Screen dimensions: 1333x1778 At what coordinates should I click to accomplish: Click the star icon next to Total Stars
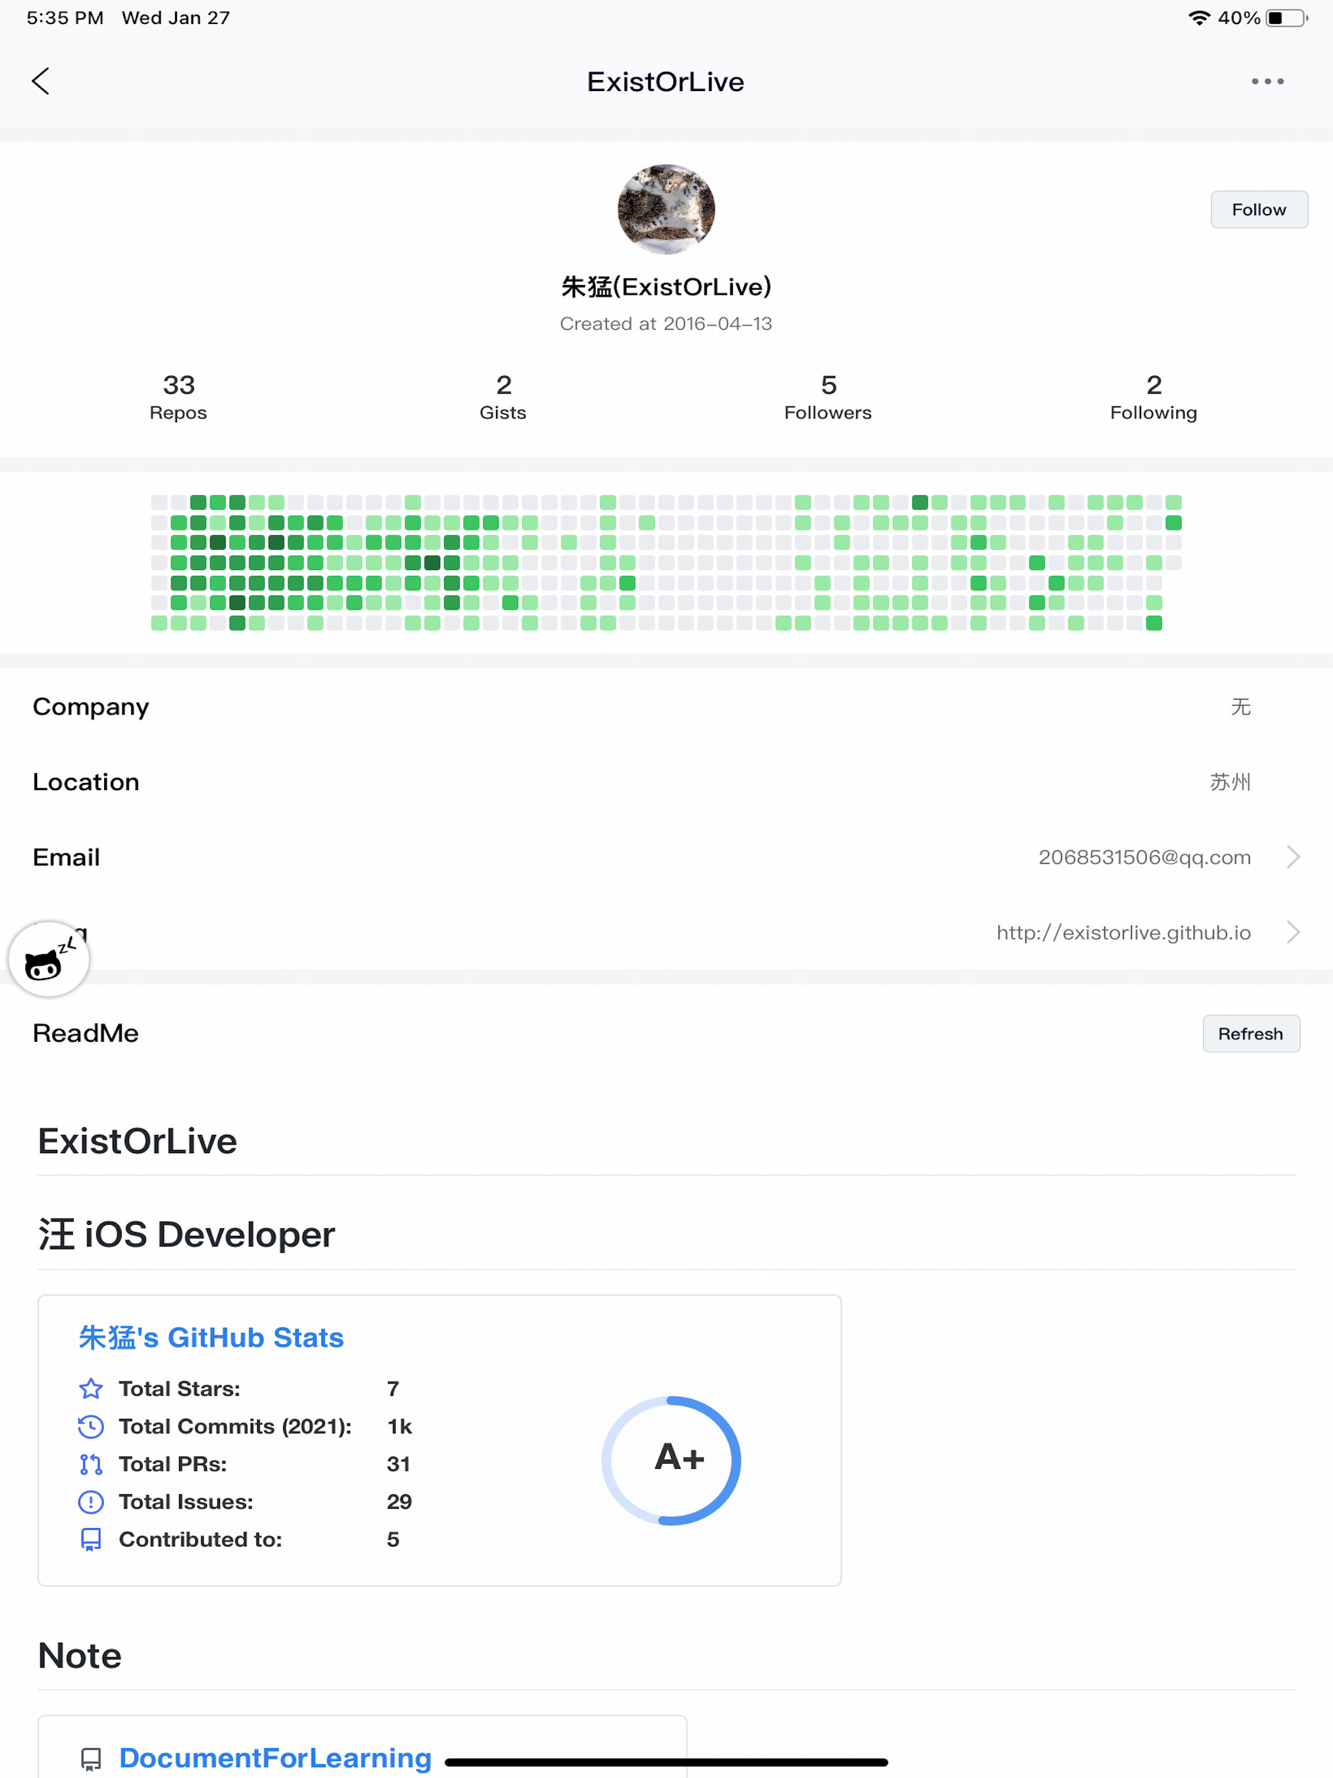[91, 1388]
